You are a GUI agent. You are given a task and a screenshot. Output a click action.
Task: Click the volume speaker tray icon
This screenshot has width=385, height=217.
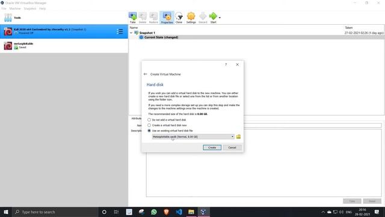pyautogui.click(x=341, y=212)
